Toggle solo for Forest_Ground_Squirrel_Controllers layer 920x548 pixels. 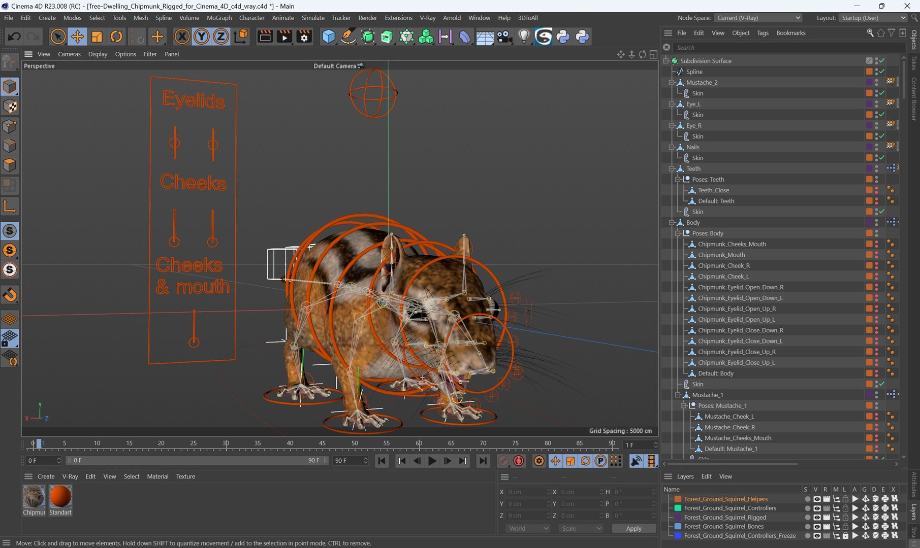[807, 508]
